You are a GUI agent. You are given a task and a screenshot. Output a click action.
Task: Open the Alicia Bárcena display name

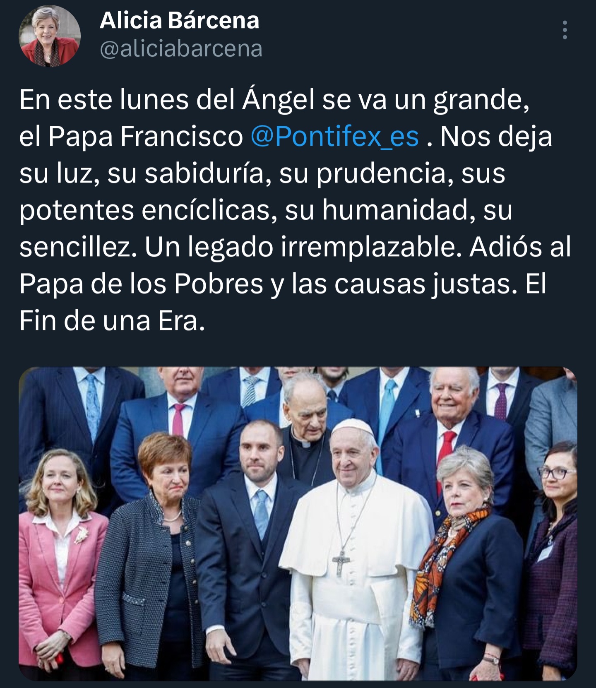(179, 20)
